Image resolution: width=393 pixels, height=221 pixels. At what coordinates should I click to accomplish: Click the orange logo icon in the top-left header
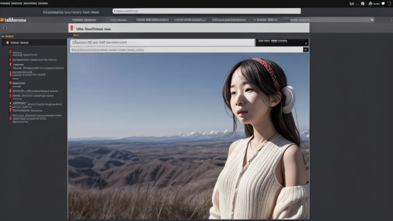(x=2, y=19)
